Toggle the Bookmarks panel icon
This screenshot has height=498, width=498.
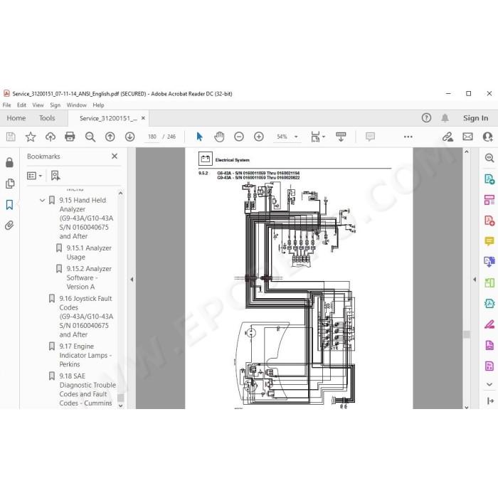pyautogui.click(x=9, y=205)
